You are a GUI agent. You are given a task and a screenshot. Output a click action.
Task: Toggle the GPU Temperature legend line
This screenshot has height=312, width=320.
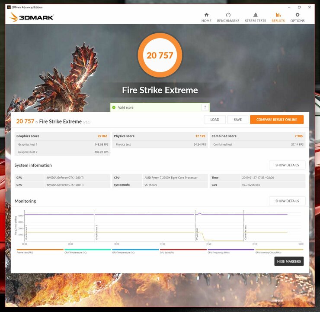(x=135, y=250)
